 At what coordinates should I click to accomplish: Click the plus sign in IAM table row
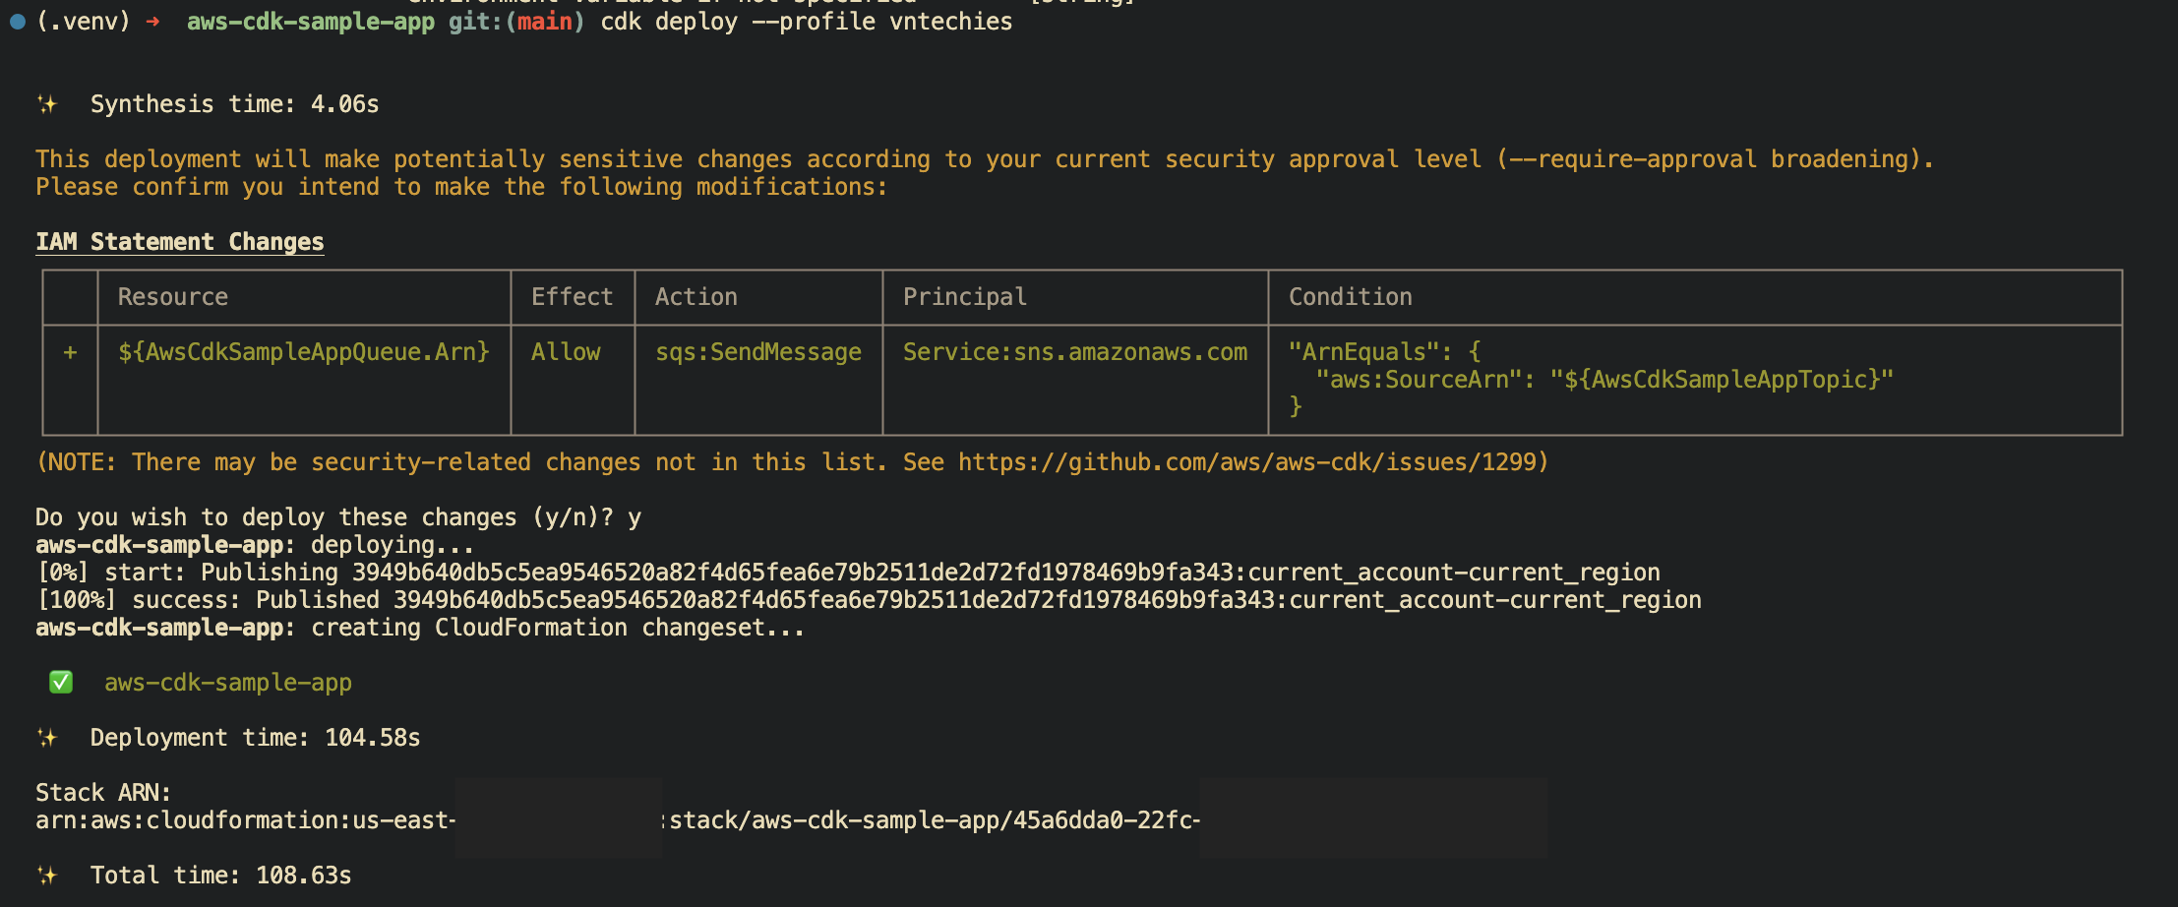pos(70,352)
